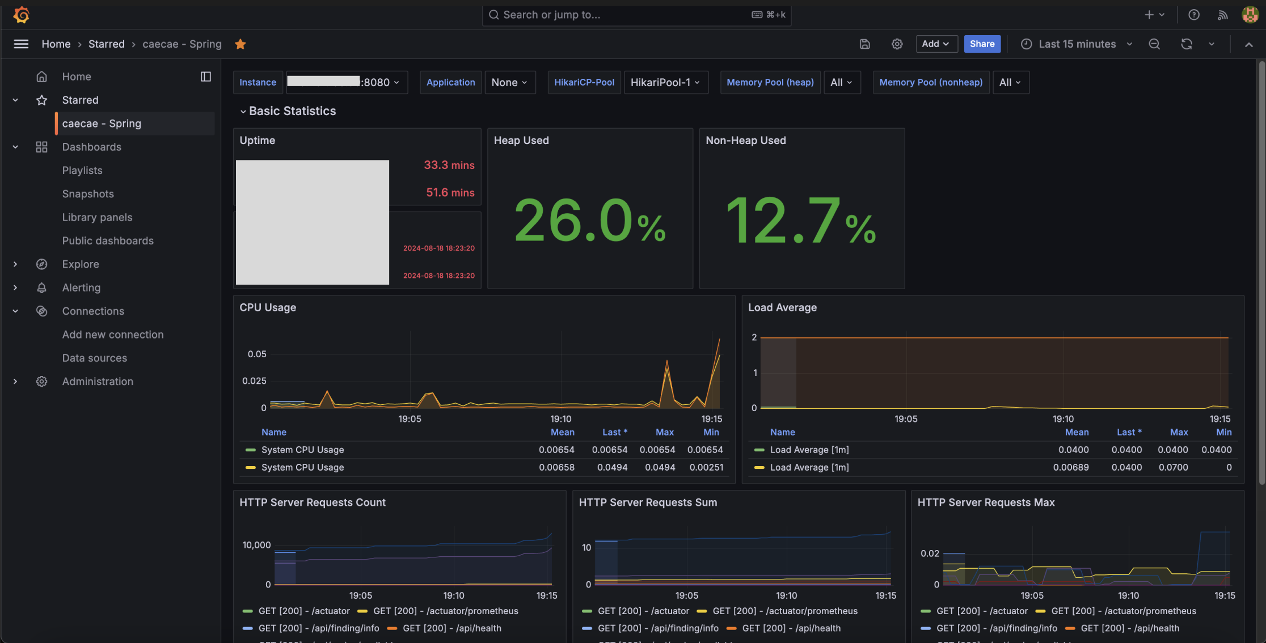The image size is (1266, 643).
Task: Toggle the hamburger navigation menu
Action: 21,44
